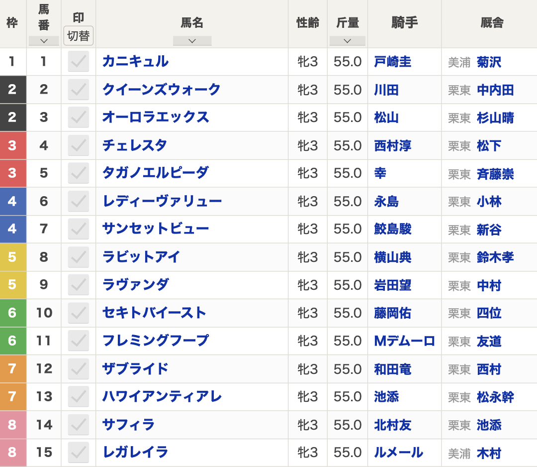Open horse page for ラヴァンダ
The height and width of the screenshot is (467, 537).
pos(136,285)
